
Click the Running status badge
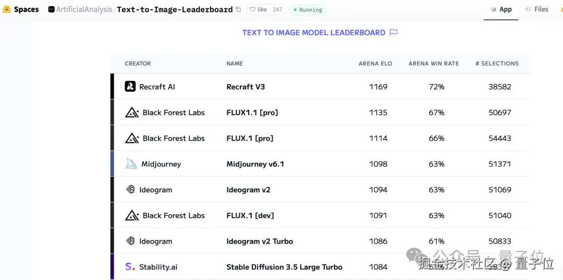point(308,10)
